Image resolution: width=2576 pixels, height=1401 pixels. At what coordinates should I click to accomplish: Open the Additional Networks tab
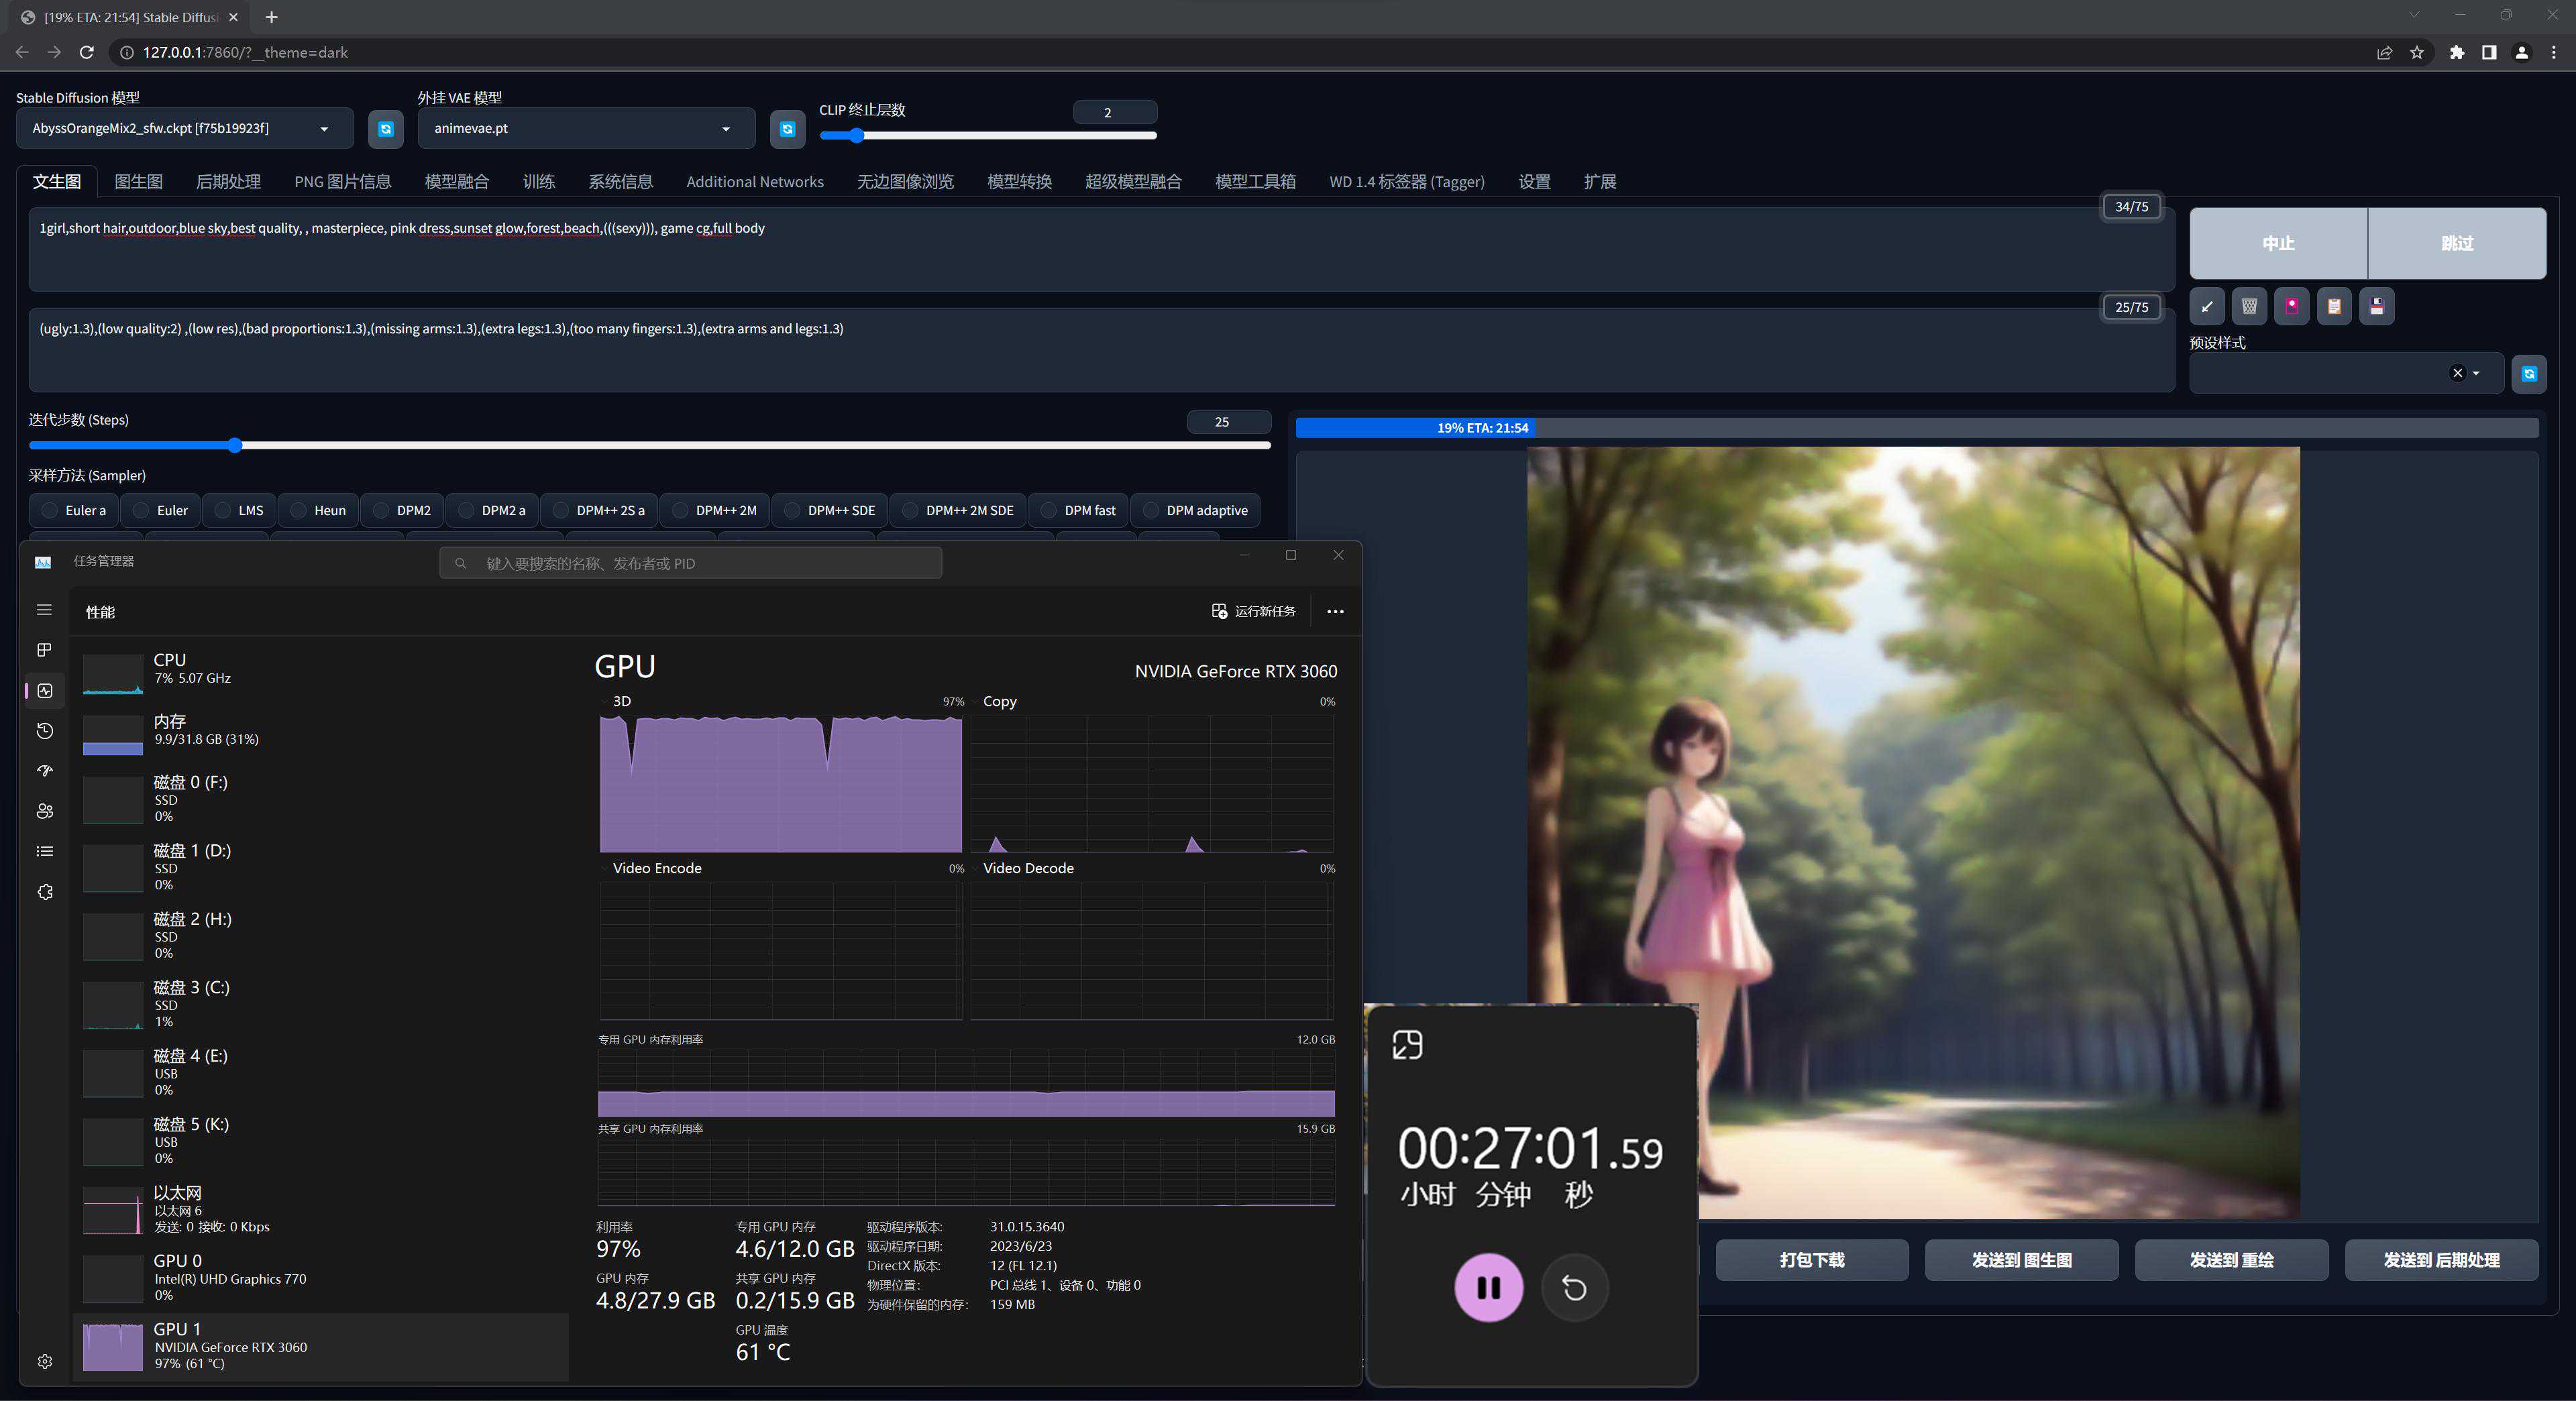click(x=754, y=182)
